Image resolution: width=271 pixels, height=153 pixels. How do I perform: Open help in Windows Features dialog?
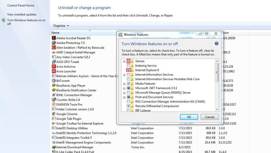click(x=216, y=43)
